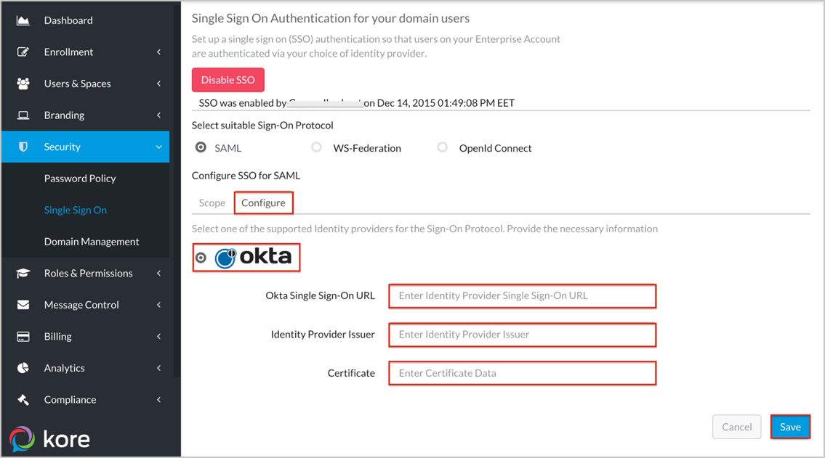Click the Enrollment pencil icon
The image size is (825, 458).
tap(23, 52)
